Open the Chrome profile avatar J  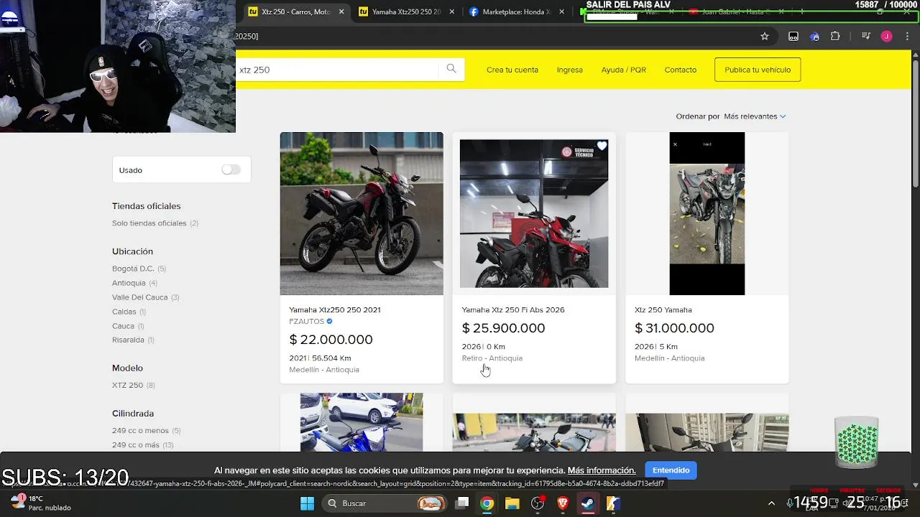pos(887,37)
